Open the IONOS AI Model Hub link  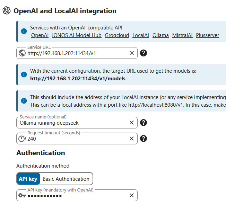[x=77, y=35]
